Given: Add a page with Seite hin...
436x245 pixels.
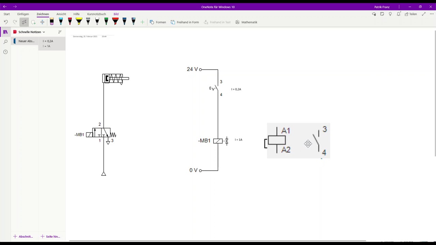Looking at the screenshot, I should click(50, 236).
